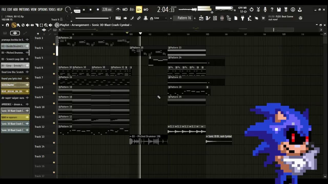328x184 pixels.
Task: Open the TOOLS menu
Action: [x=52, y=9]
